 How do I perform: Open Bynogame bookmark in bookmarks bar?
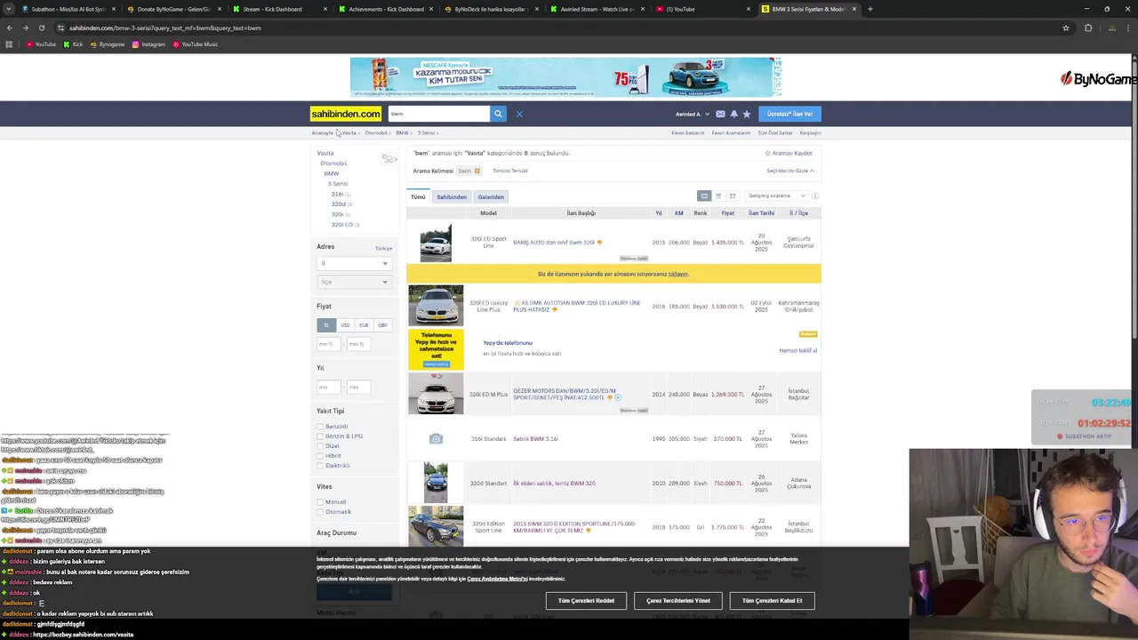point(108,44)
